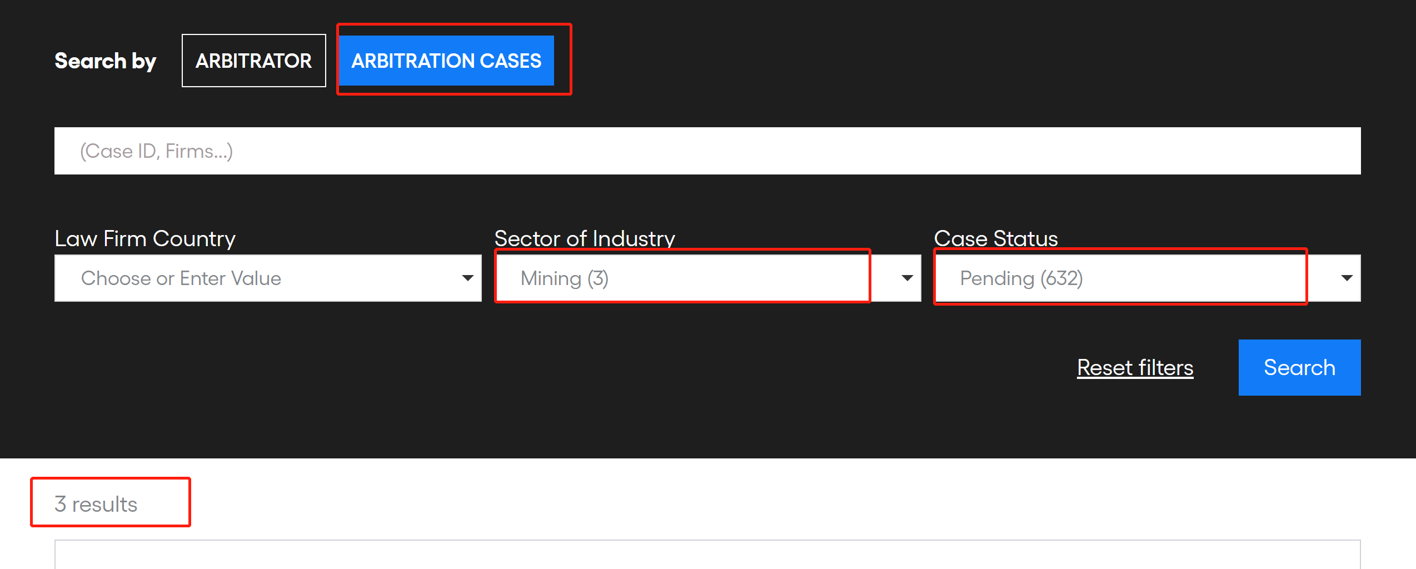This screenshot has height=569, width=1416.
Task: Click the "Law Firm Country" label
Action: (x=145, y=238)
